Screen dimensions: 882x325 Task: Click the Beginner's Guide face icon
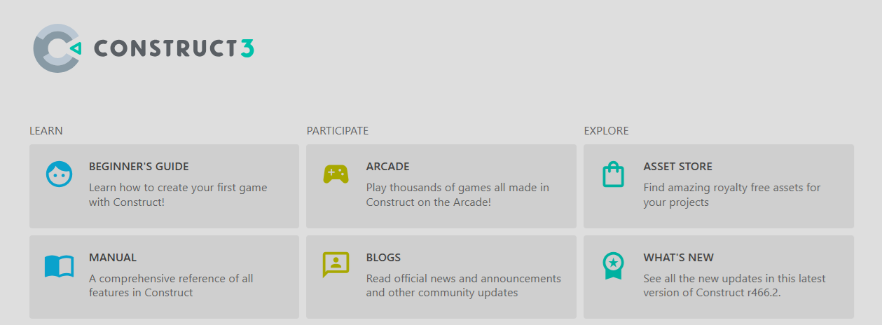pyautogui.click(x=60, y=174)
